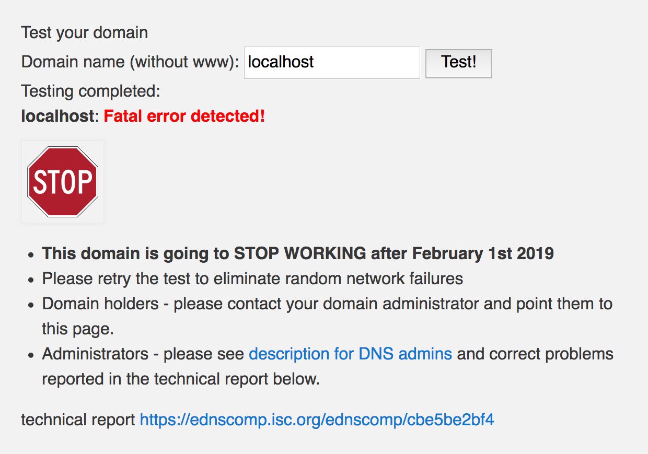Click 'reported in the technical report below' line
Image resolution: width=648 pixels, height=454 pixels.
click(x=181, y=379)
